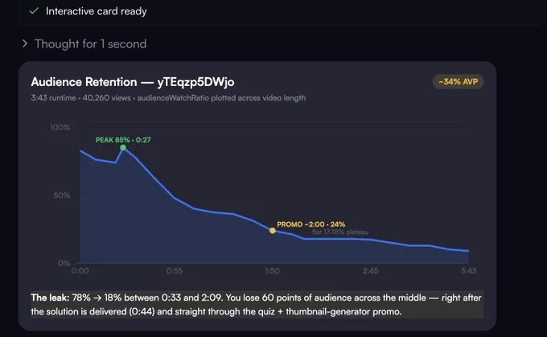Click the ~34% AVP badge
The image size is (547, 337).
point(458,81)
